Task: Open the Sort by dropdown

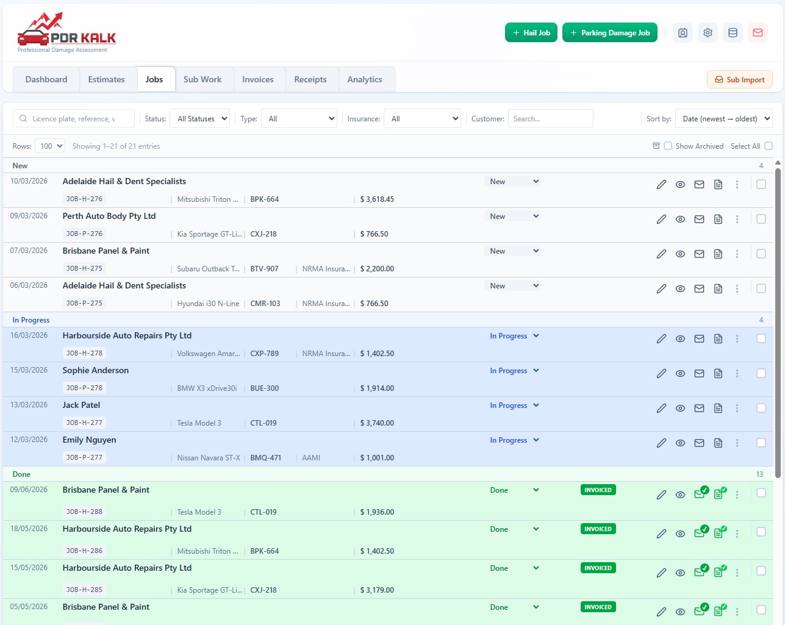Action: (x=724, y=119)
